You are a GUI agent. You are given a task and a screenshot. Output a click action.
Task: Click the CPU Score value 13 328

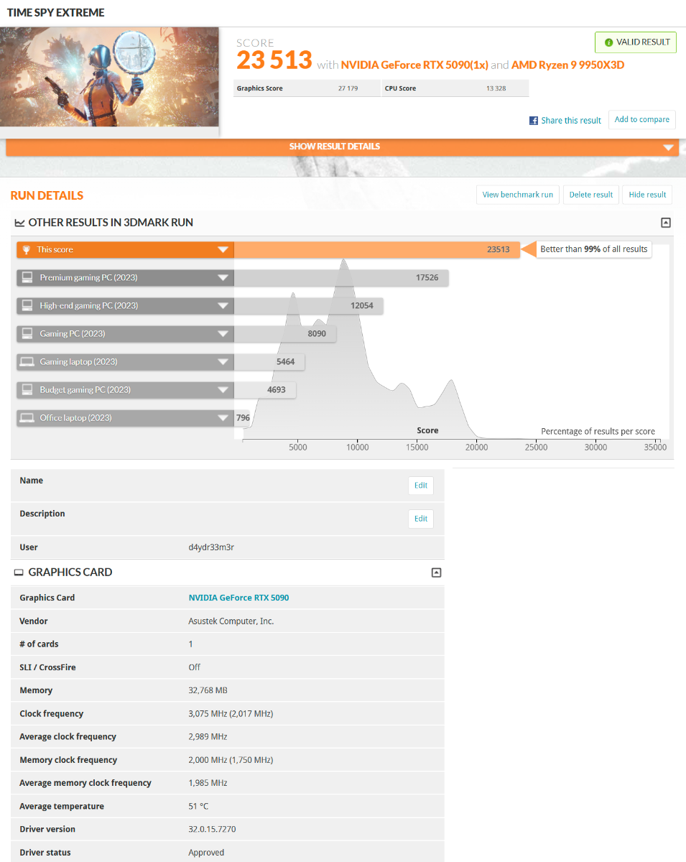click(498, 88)
